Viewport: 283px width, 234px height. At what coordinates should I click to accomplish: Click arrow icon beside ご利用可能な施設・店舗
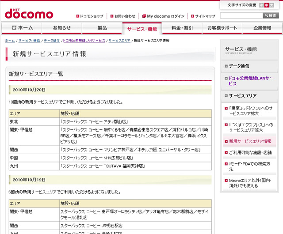[226, 153]
